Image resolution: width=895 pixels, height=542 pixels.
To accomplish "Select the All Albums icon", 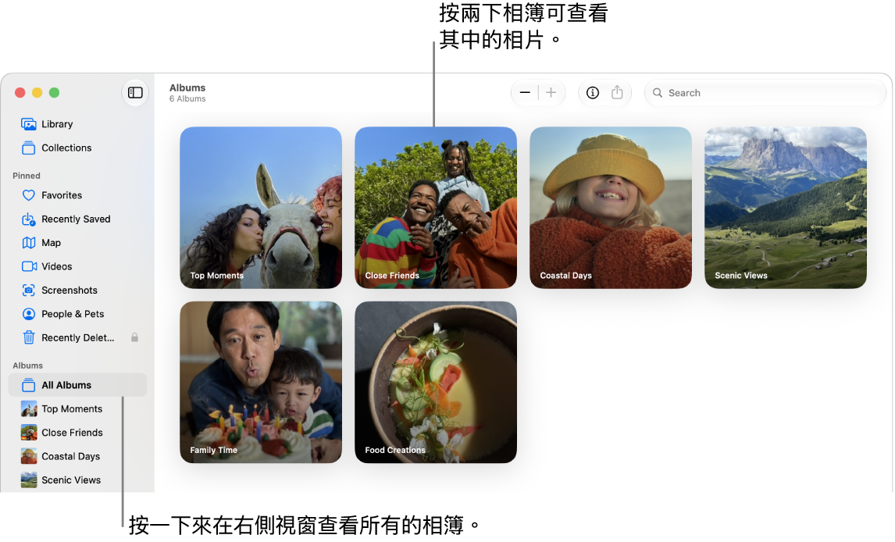I will tap(29, 385).
